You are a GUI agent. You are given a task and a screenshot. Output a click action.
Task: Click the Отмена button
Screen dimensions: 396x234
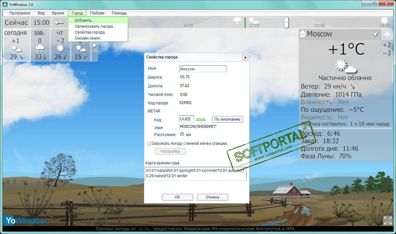click(212, 197)
